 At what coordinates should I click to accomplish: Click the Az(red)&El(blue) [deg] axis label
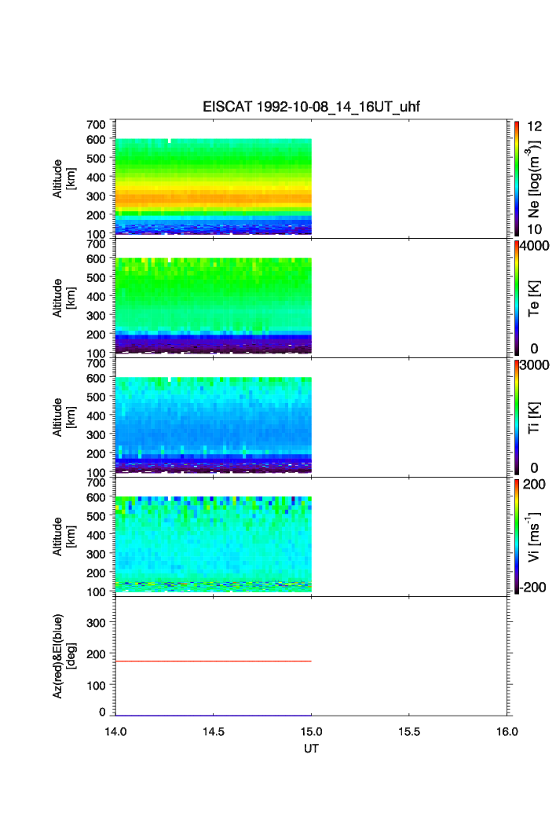point(64,656)
